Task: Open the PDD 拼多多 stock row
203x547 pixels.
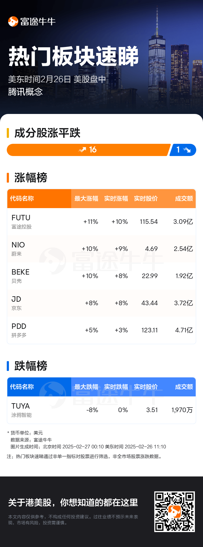Action: tap(101, 330)
